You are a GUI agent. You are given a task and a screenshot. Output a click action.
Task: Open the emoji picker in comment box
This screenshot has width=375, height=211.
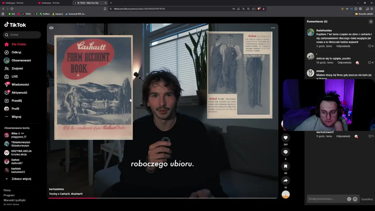point(355,199)
